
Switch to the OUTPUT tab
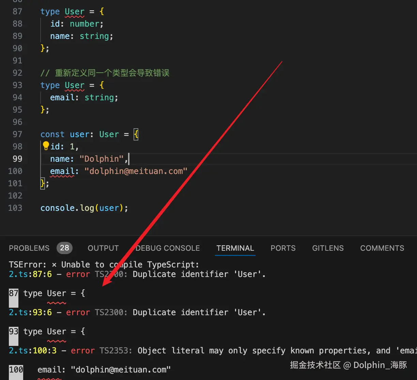(x=103, y=248)
